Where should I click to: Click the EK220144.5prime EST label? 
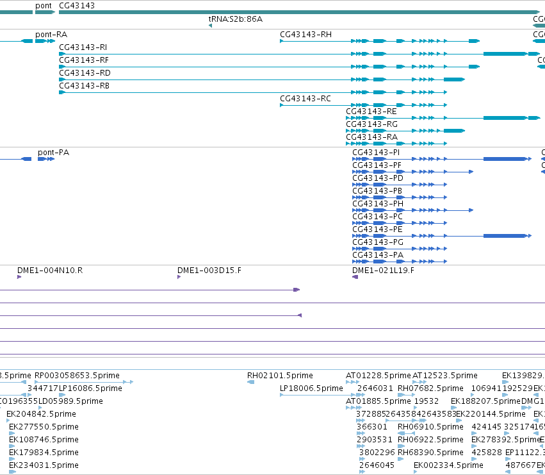[x=491, y=414]
